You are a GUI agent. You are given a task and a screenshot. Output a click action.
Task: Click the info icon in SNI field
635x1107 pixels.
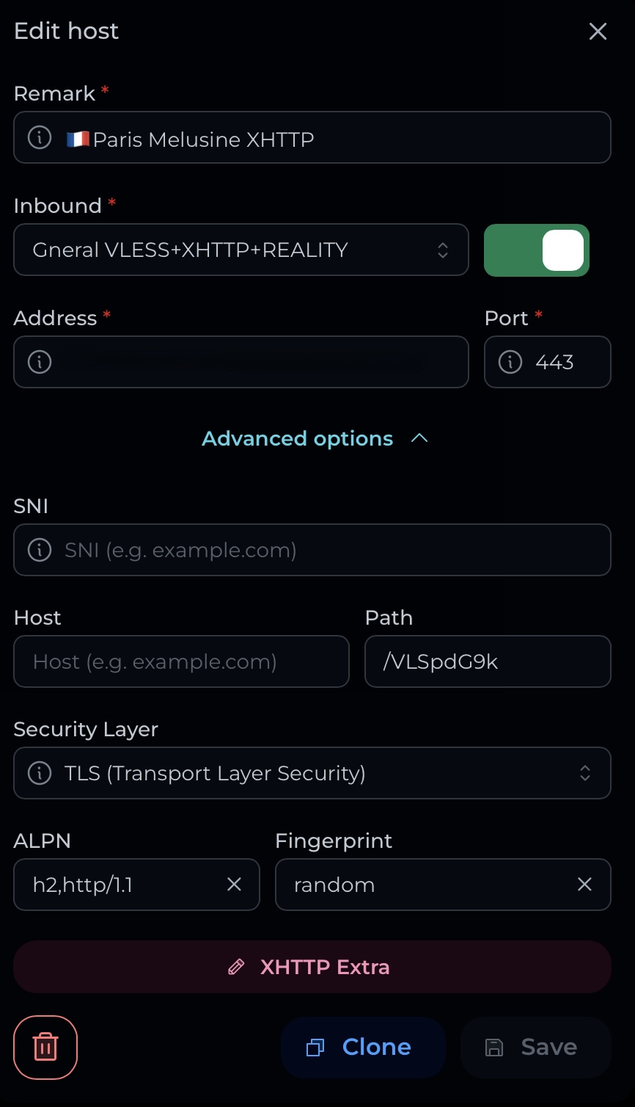40,550
